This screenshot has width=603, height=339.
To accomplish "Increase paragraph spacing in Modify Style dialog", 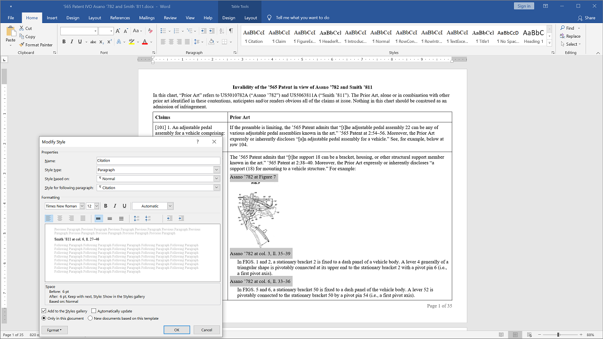I will (137, 218).
